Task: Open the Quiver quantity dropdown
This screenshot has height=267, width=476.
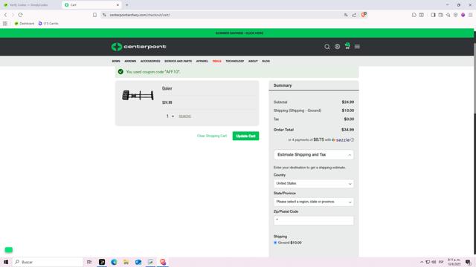Action: [170, 116]
